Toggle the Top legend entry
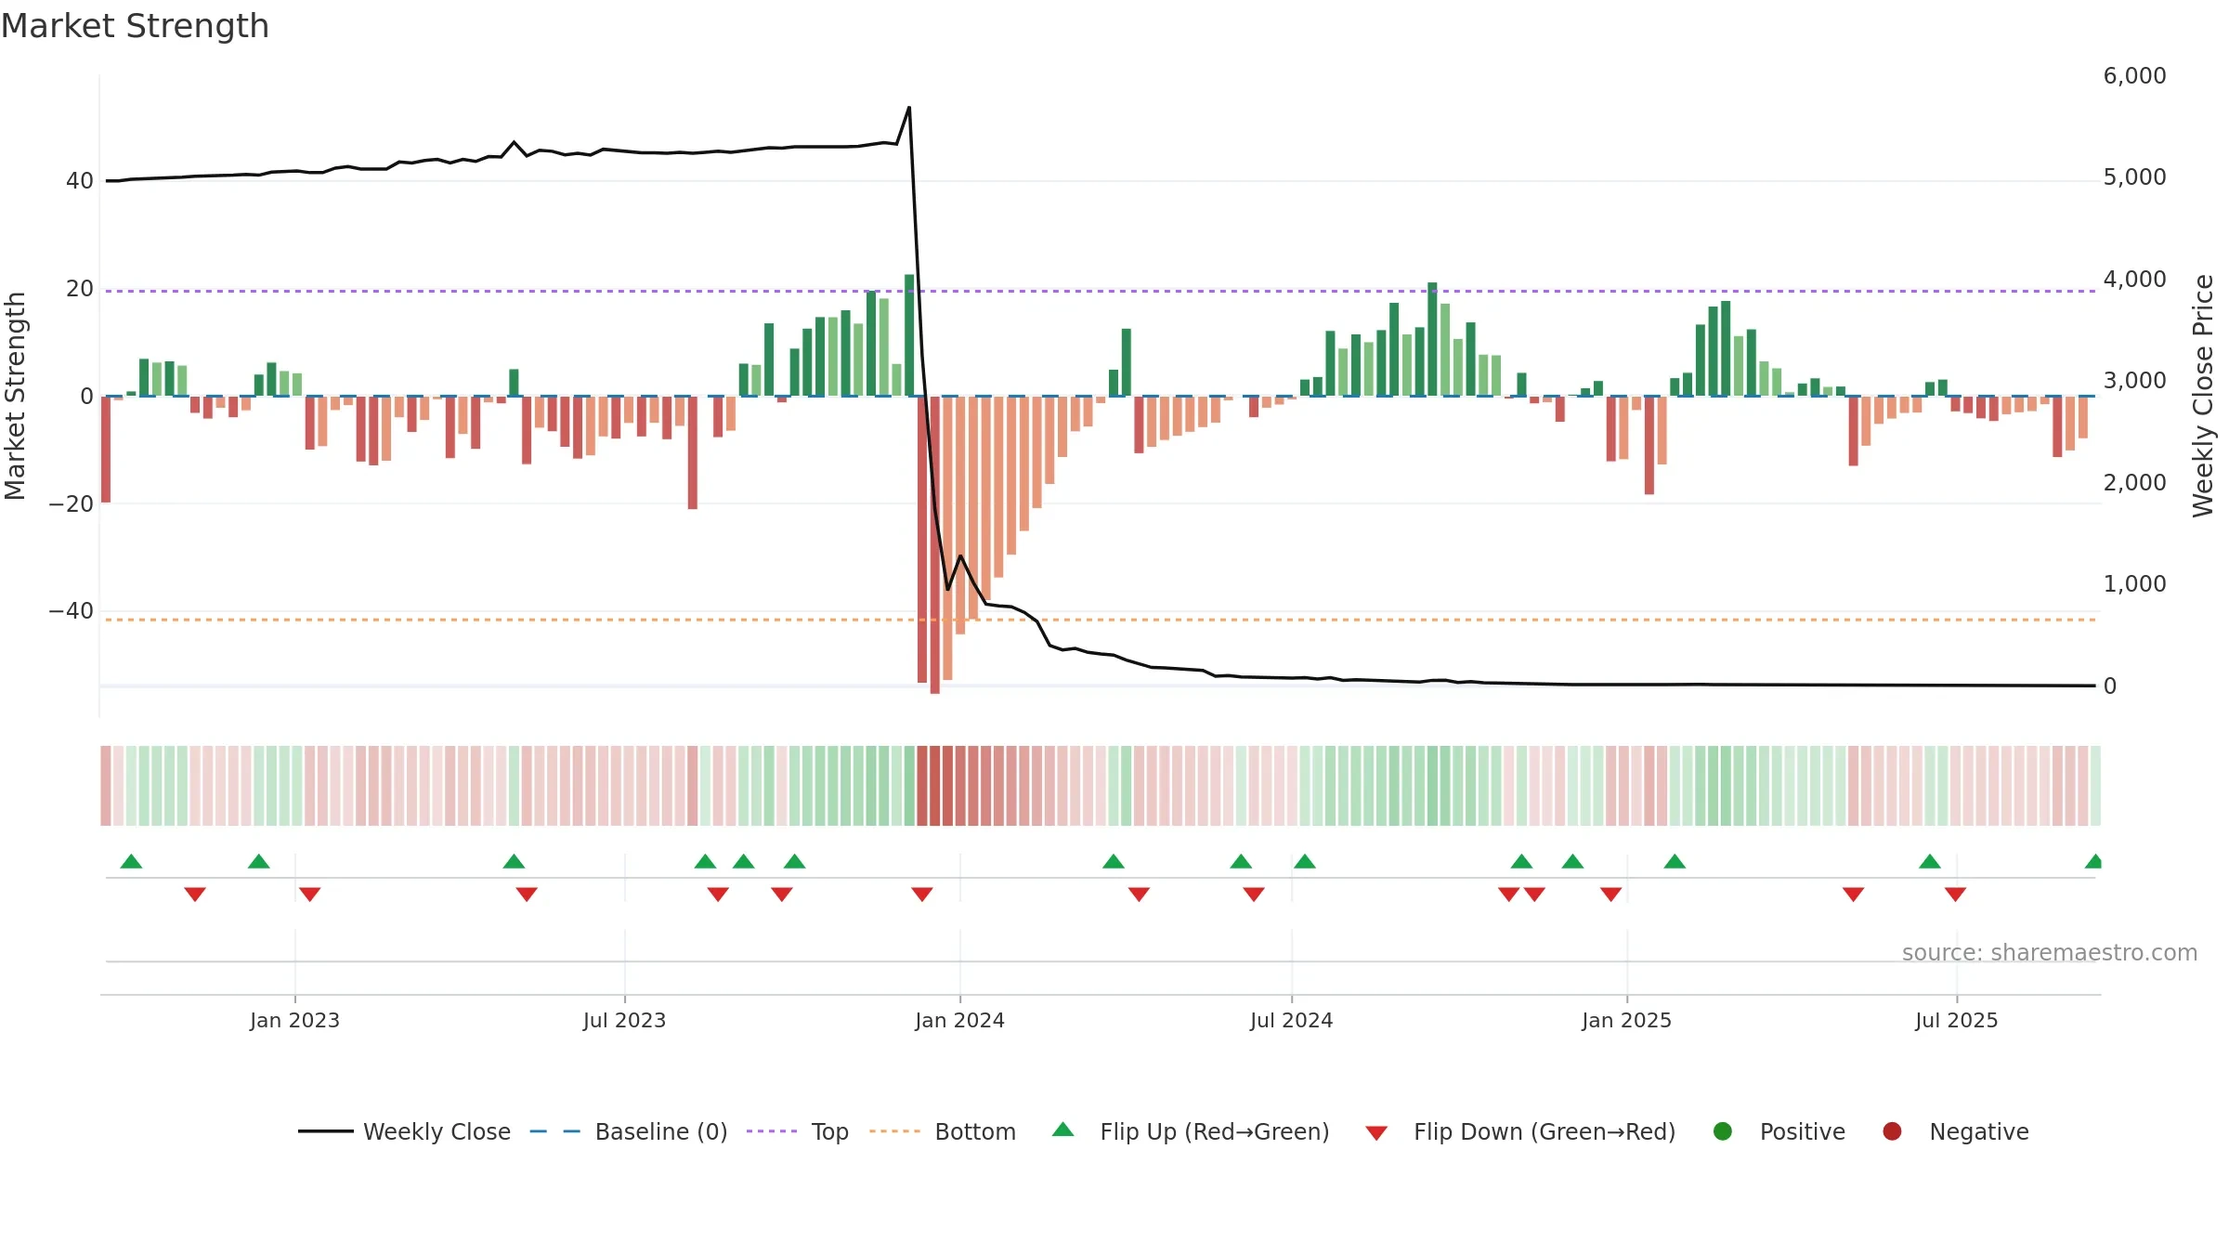Screen dimensions: 2229x1254 coord(798,1131)
